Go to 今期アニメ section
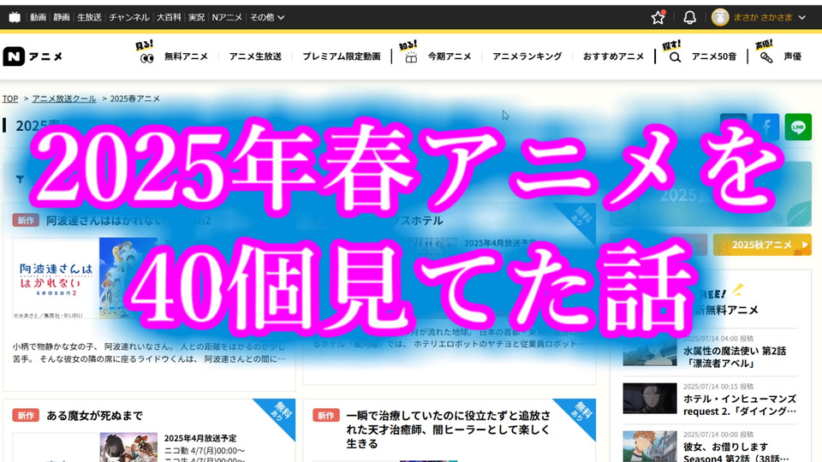Image resolution: width=822 pixels, height=462 pixels. tap(450, 56)
